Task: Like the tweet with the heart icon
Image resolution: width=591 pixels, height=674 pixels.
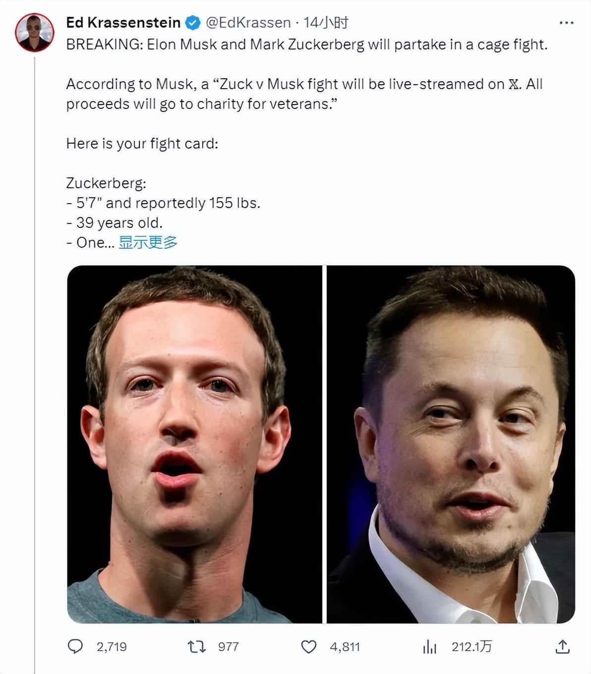Action: [308, 646]
